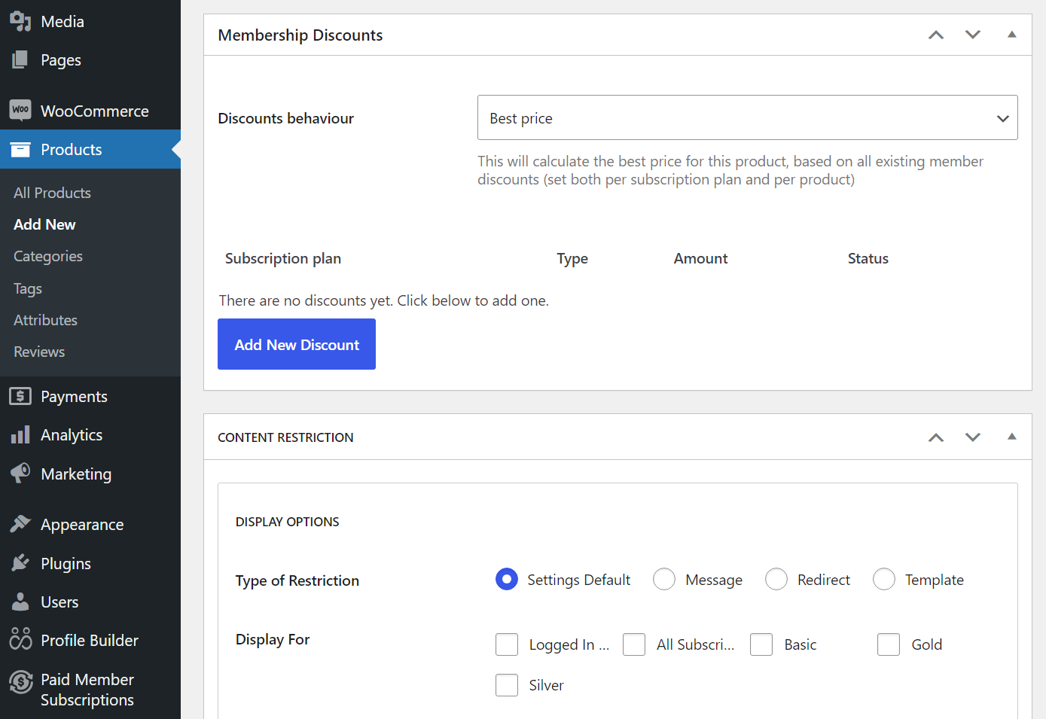Open the Discounts behaviour dropdown

tap(747, 117)
